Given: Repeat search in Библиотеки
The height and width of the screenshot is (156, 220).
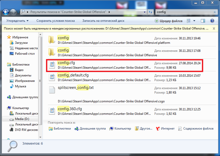Looking at the screenshot, I should 60,129.
